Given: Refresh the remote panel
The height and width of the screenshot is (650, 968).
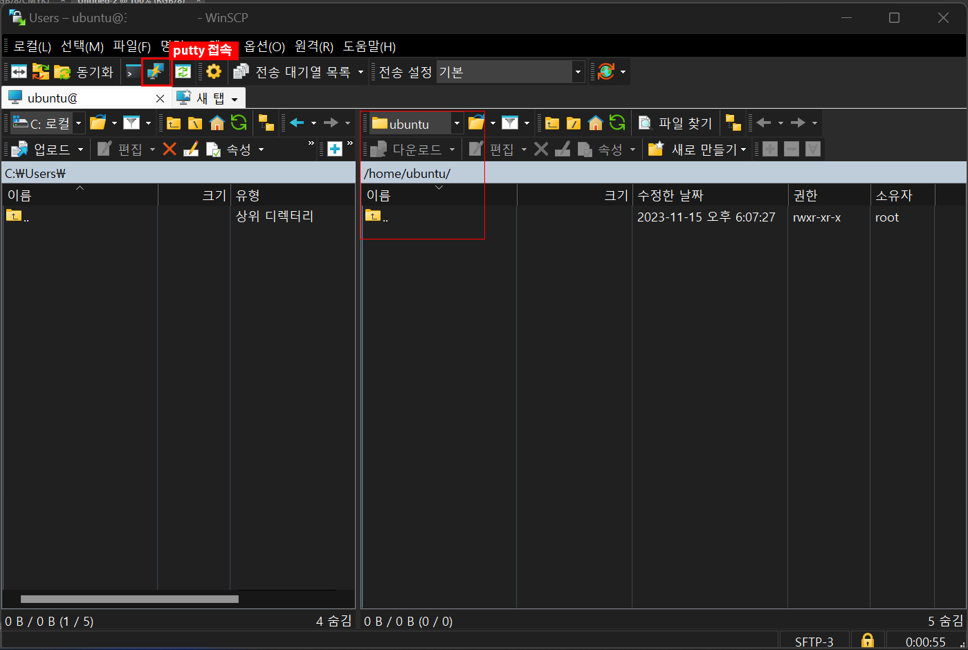Looking at the screenshot, I should pos(617,123).
